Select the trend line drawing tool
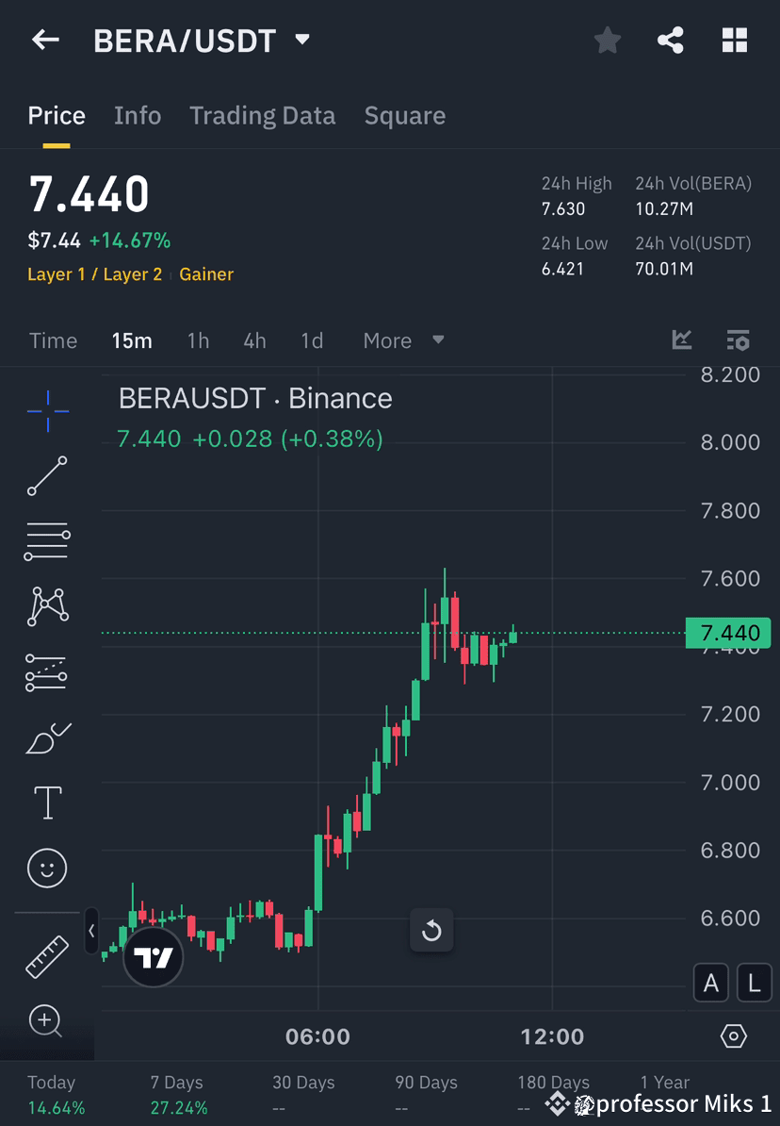780x1126 pixels. (x=47, y=476)
